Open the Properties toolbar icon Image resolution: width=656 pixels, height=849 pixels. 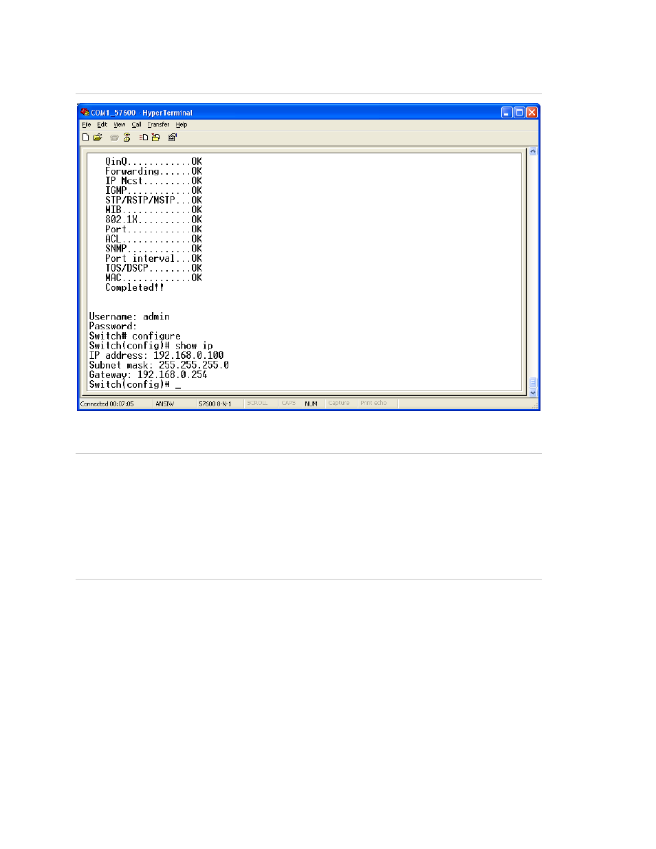(x=173, y=137)
